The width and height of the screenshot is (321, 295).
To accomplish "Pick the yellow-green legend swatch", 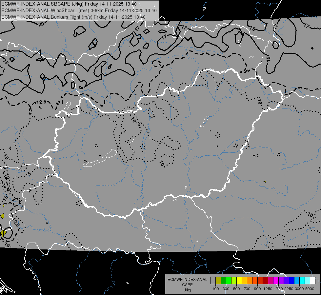I will (x=234, y=280).
